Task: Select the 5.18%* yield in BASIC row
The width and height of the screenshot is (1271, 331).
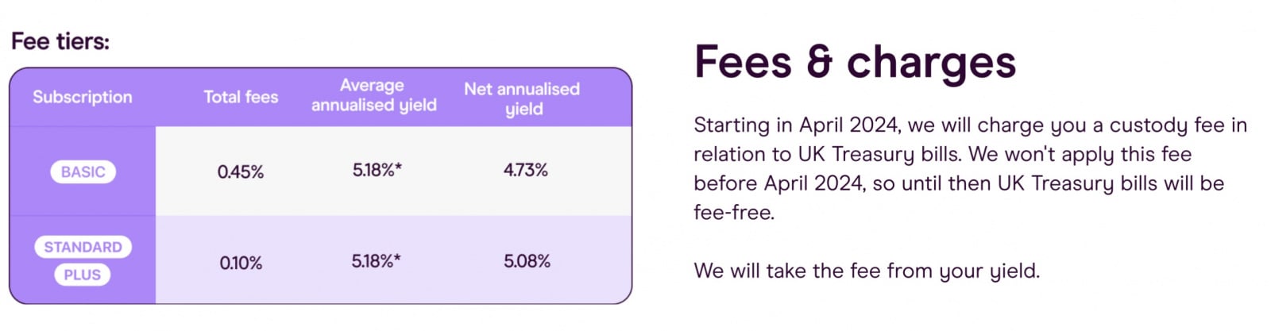Action: tap(377, 170)
